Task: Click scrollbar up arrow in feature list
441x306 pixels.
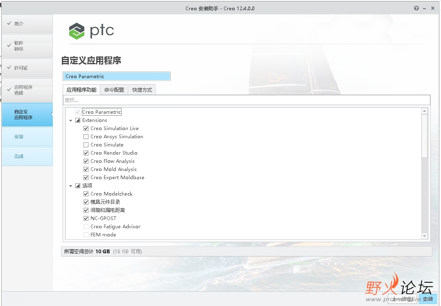Action: [x=424, y=111]
